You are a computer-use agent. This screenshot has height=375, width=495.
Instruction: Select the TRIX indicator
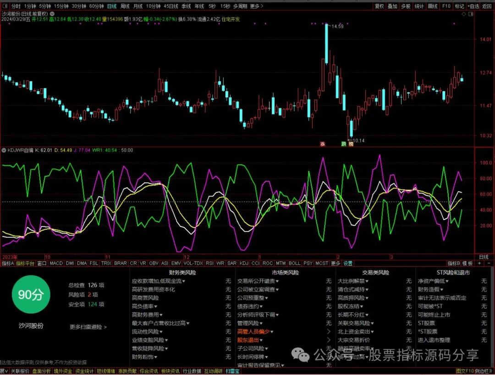coord(106,263)
